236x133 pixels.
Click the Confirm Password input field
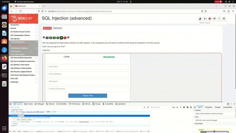coord(88,89)
